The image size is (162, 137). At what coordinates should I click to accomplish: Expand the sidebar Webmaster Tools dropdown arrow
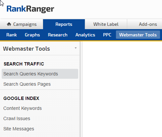pyautogui.click(x=76, y=48)
